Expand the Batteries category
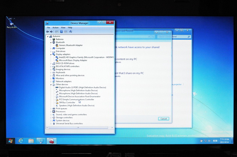Viewport: 237px width, 157px height. tap(51, 39)
